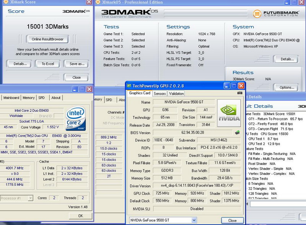
Task: Click the Bandwidth value 29.4 GB/s
Action: pyautogui.click(x=225, y=178)
